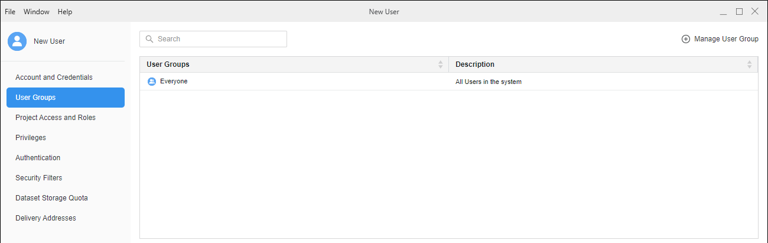Click into the Search input field

click(219, 39)
